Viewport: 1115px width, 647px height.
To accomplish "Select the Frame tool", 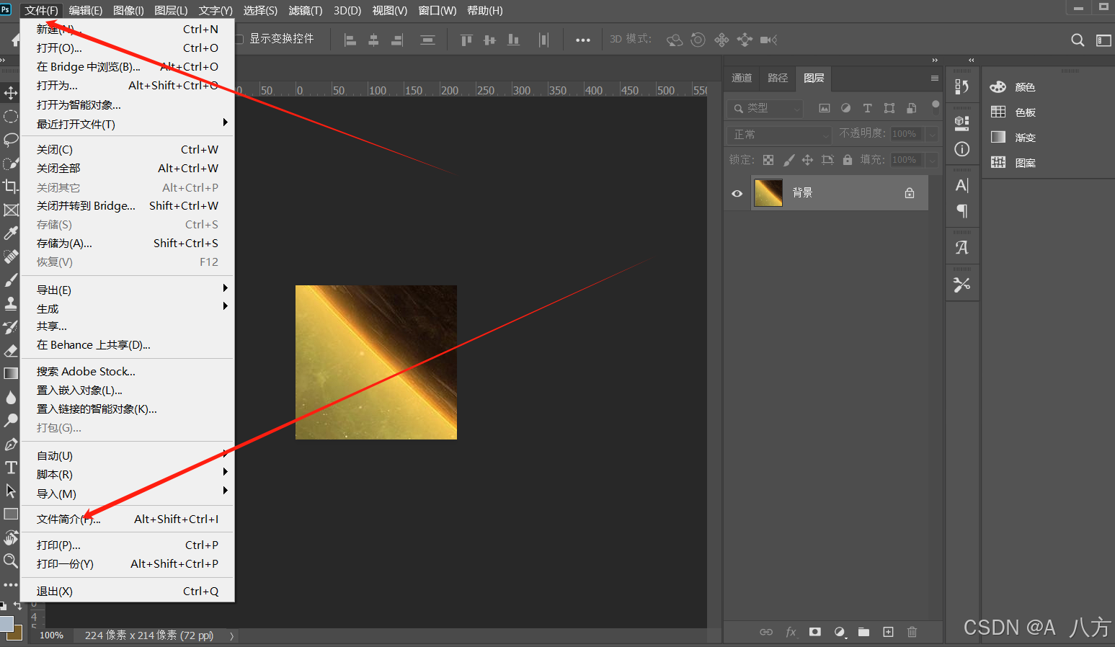I will point(11,210).
